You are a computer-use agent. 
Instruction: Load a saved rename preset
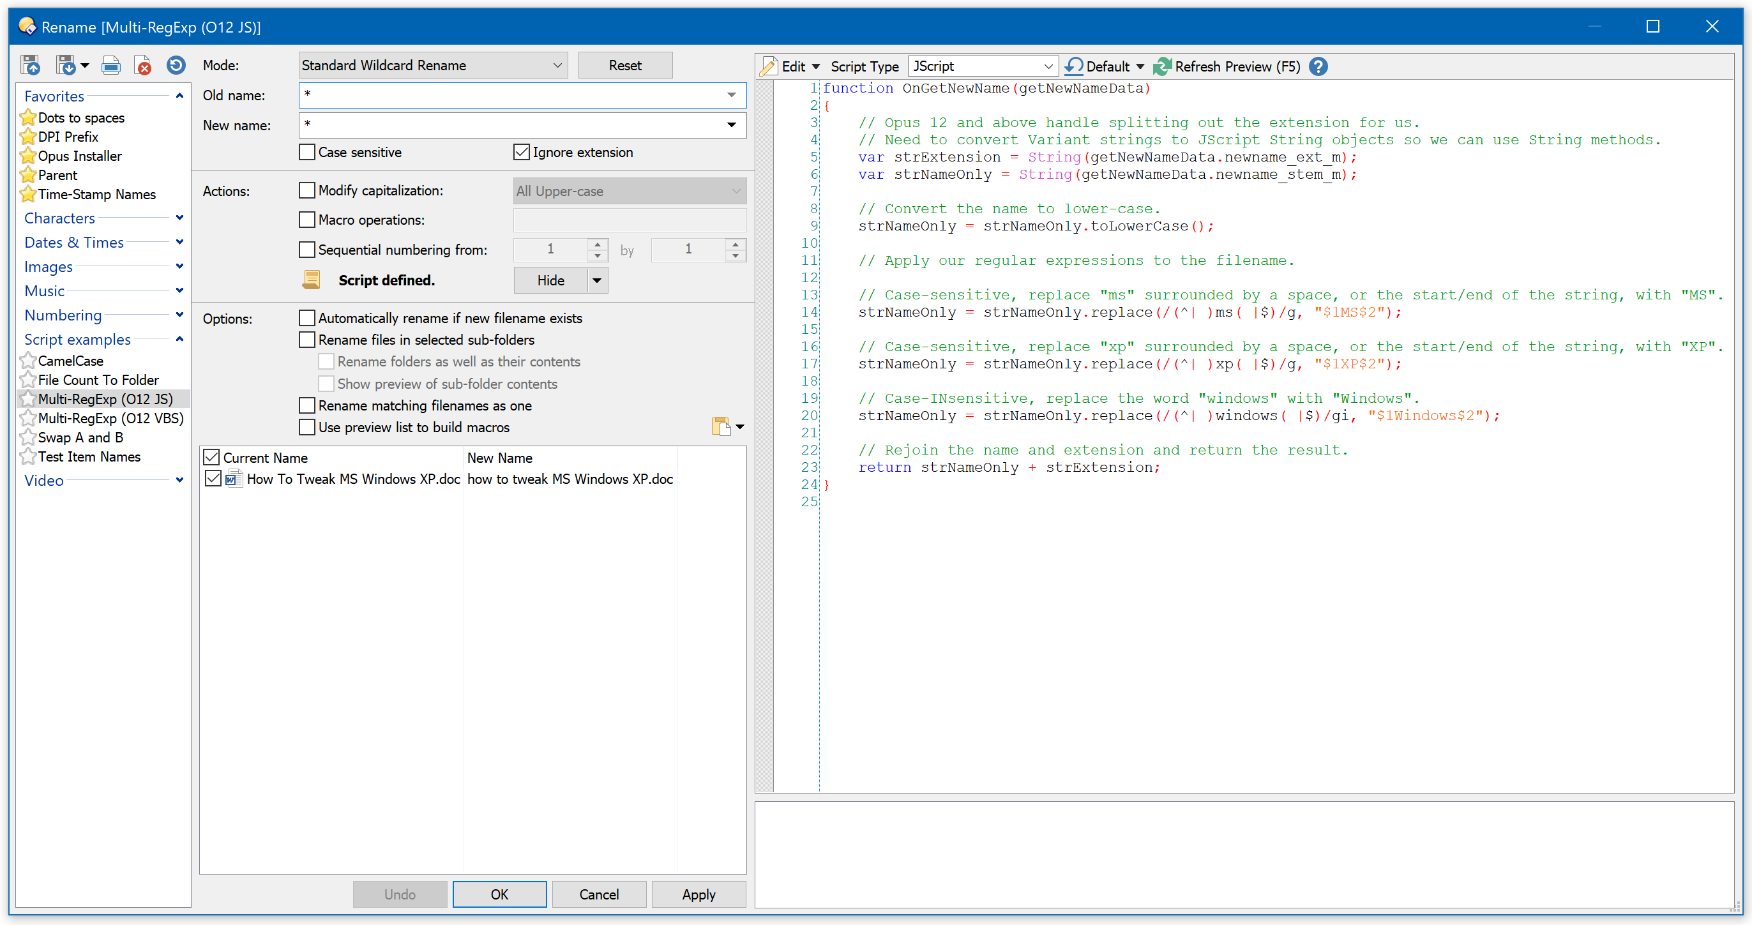[31, 65]
